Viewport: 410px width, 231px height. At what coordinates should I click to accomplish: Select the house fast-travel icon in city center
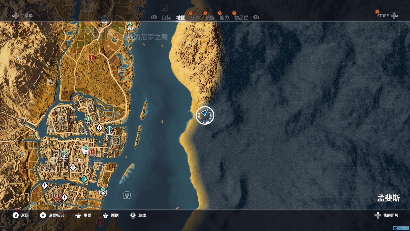point(85,150)
